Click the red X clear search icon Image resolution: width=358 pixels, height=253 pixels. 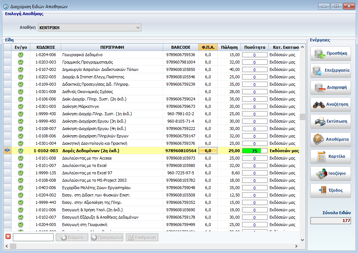tap(8, 236)
